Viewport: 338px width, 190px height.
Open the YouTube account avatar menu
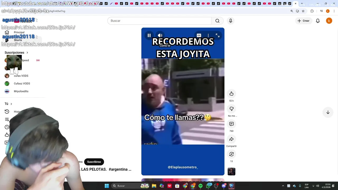[x=329, y=21]
